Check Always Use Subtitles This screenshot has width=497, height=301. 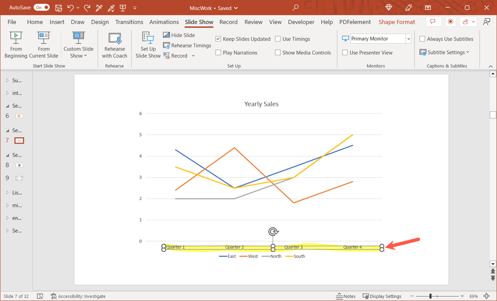(x=422, y=39)
